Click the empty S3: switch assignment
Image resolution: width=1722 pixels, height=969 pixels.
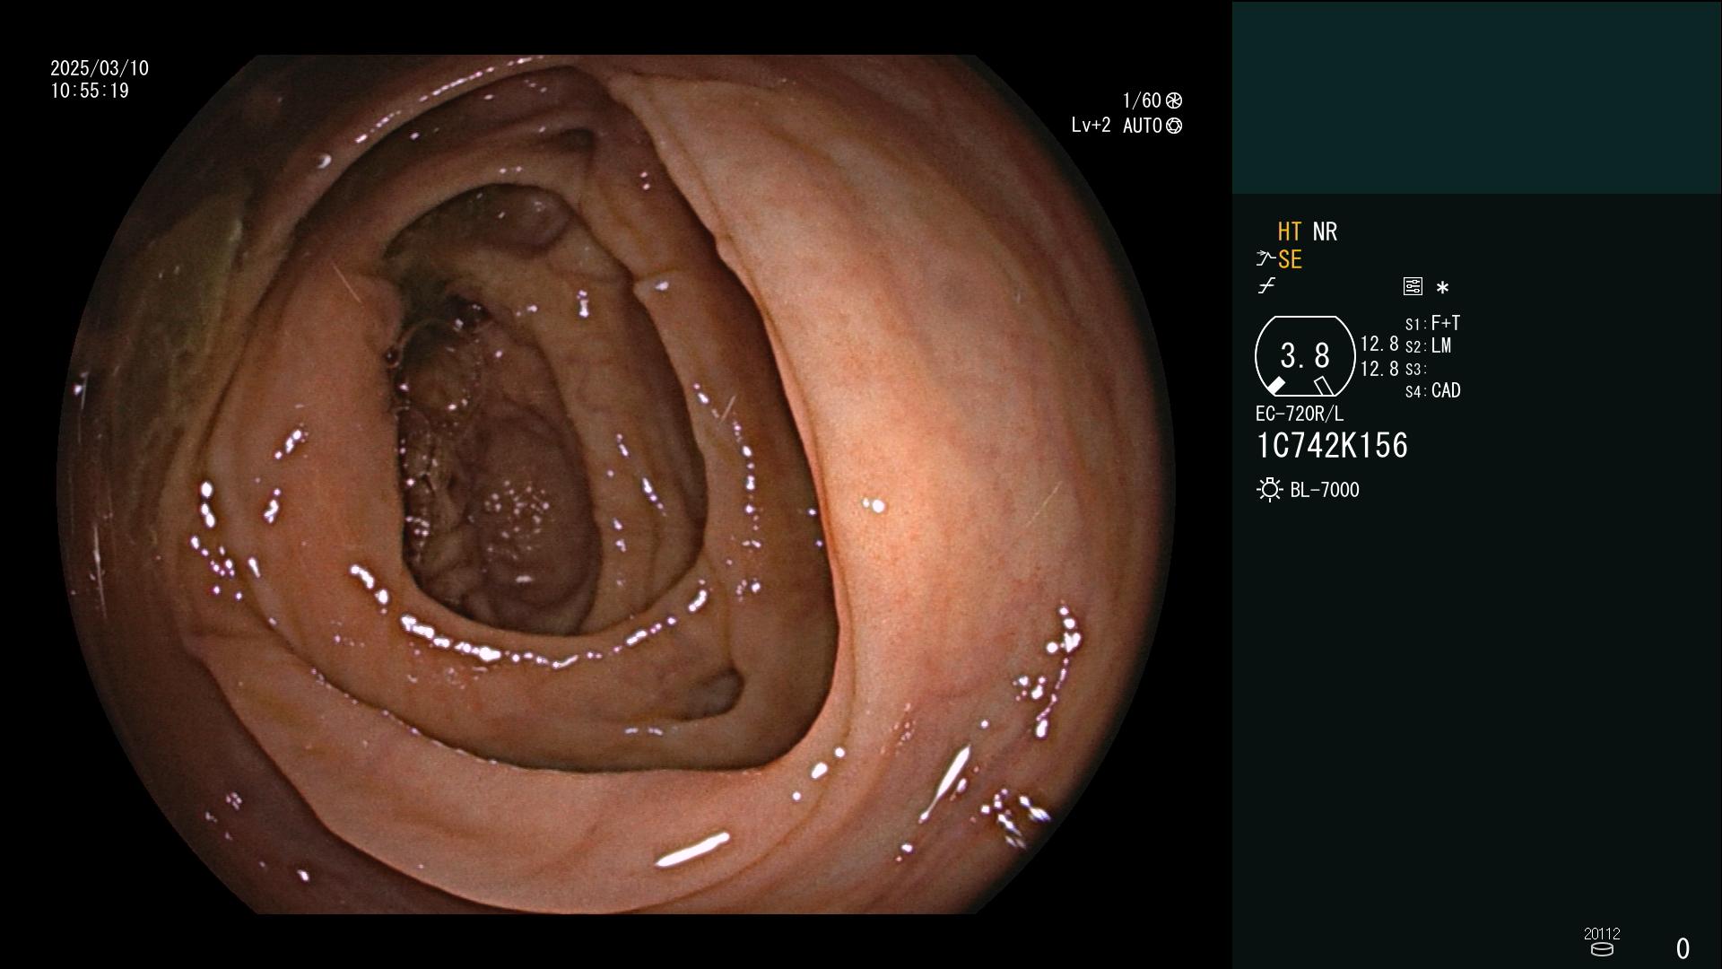pyautogui.click(x=1415, y=369)
